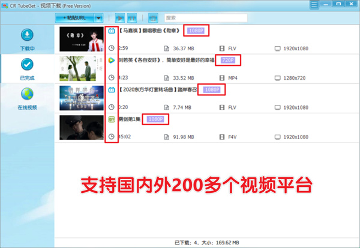
Task: Maximize the CR TubeGet window
Action: pos(338,4)
